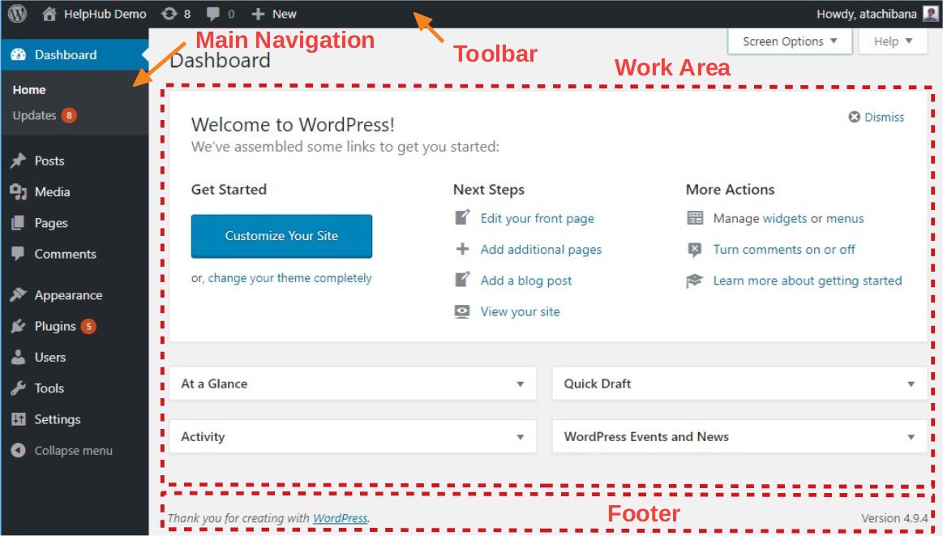The width and height of the screenshot is (943, 536).
Task: Expand the At a Glance widget
Action: point(520,384)
